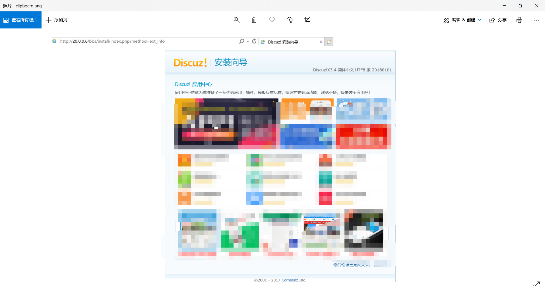Click the fullscreen expand arrow icon
Viewport: 545px width, 286px height.
[x=536, y=283]
